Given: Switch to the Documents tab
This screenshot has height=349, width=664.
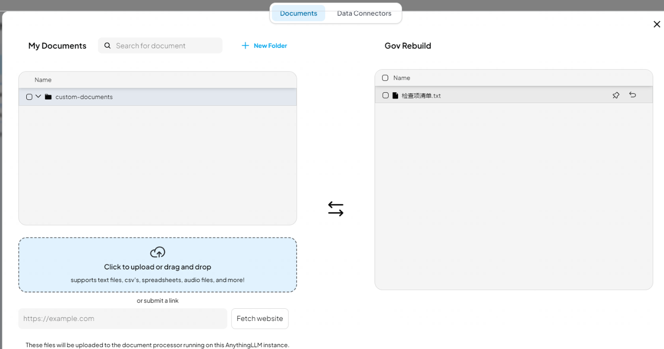Looking at the screenshot, I should tap(298, 13).
